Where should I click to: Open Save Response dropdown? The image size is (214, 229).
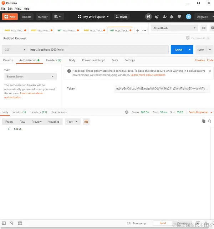[x=200, y=112]
